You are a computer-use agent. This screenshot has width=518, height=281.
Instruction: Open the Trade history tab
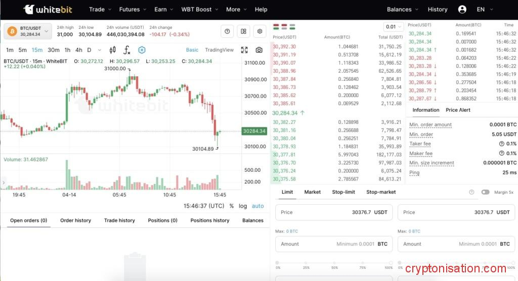pyautogui.click(x=119, y=220)
